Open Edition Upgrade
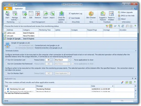The image size is (141, 106). (x=125, y=12)
